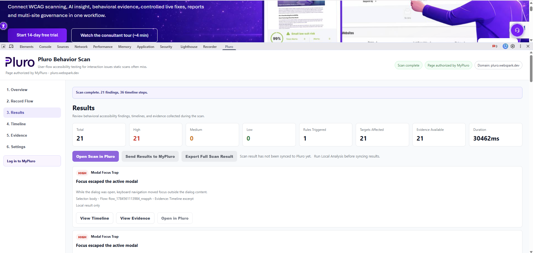Click the Domain: pluro.webspark.dev badge
The height and width of the screenshot is (253, 533).
(x=498, y=65)
